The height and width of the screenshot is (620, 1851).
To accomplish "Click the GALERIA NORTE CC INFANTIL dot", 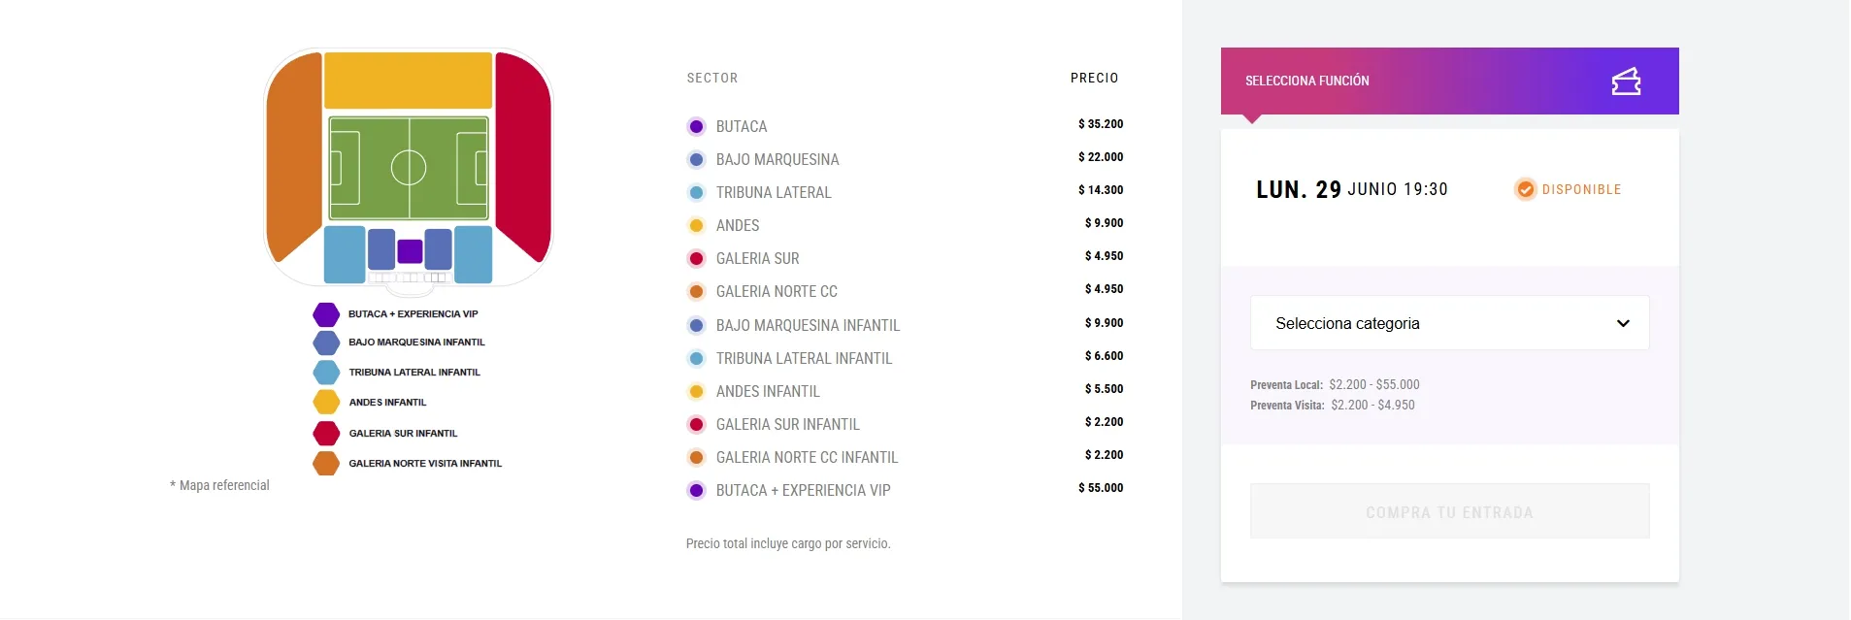I will pyautogui.click(x=696, y=457).
